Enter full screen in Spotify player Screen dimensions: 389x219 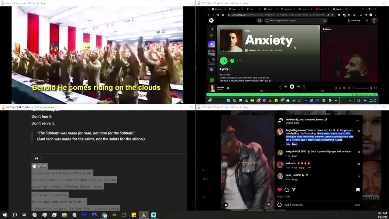[375, 88]
